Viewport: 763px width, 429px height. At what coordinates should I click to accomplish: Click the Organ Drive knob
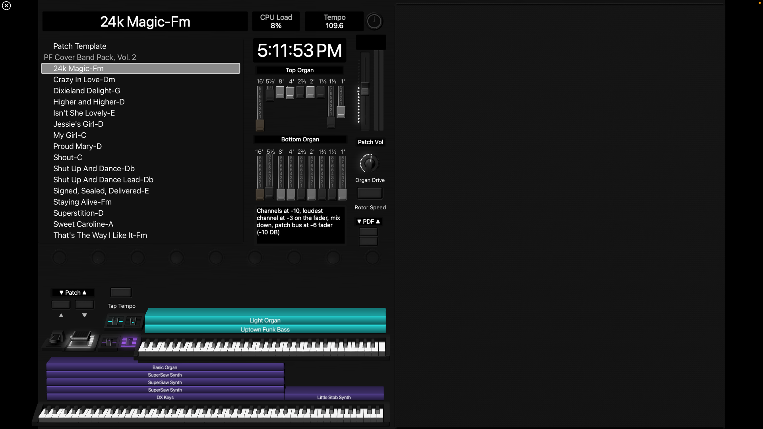pos(369,163)
